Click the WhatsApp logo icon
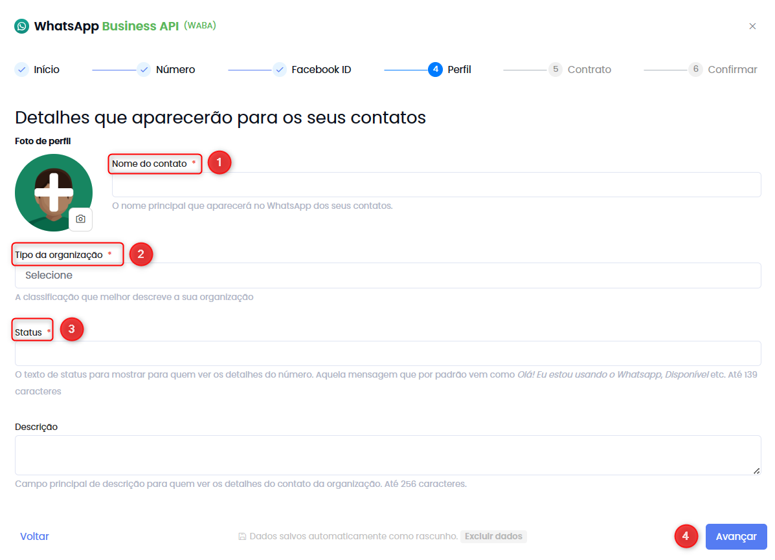Screen dimensions: 775x560 pos(22,26)
